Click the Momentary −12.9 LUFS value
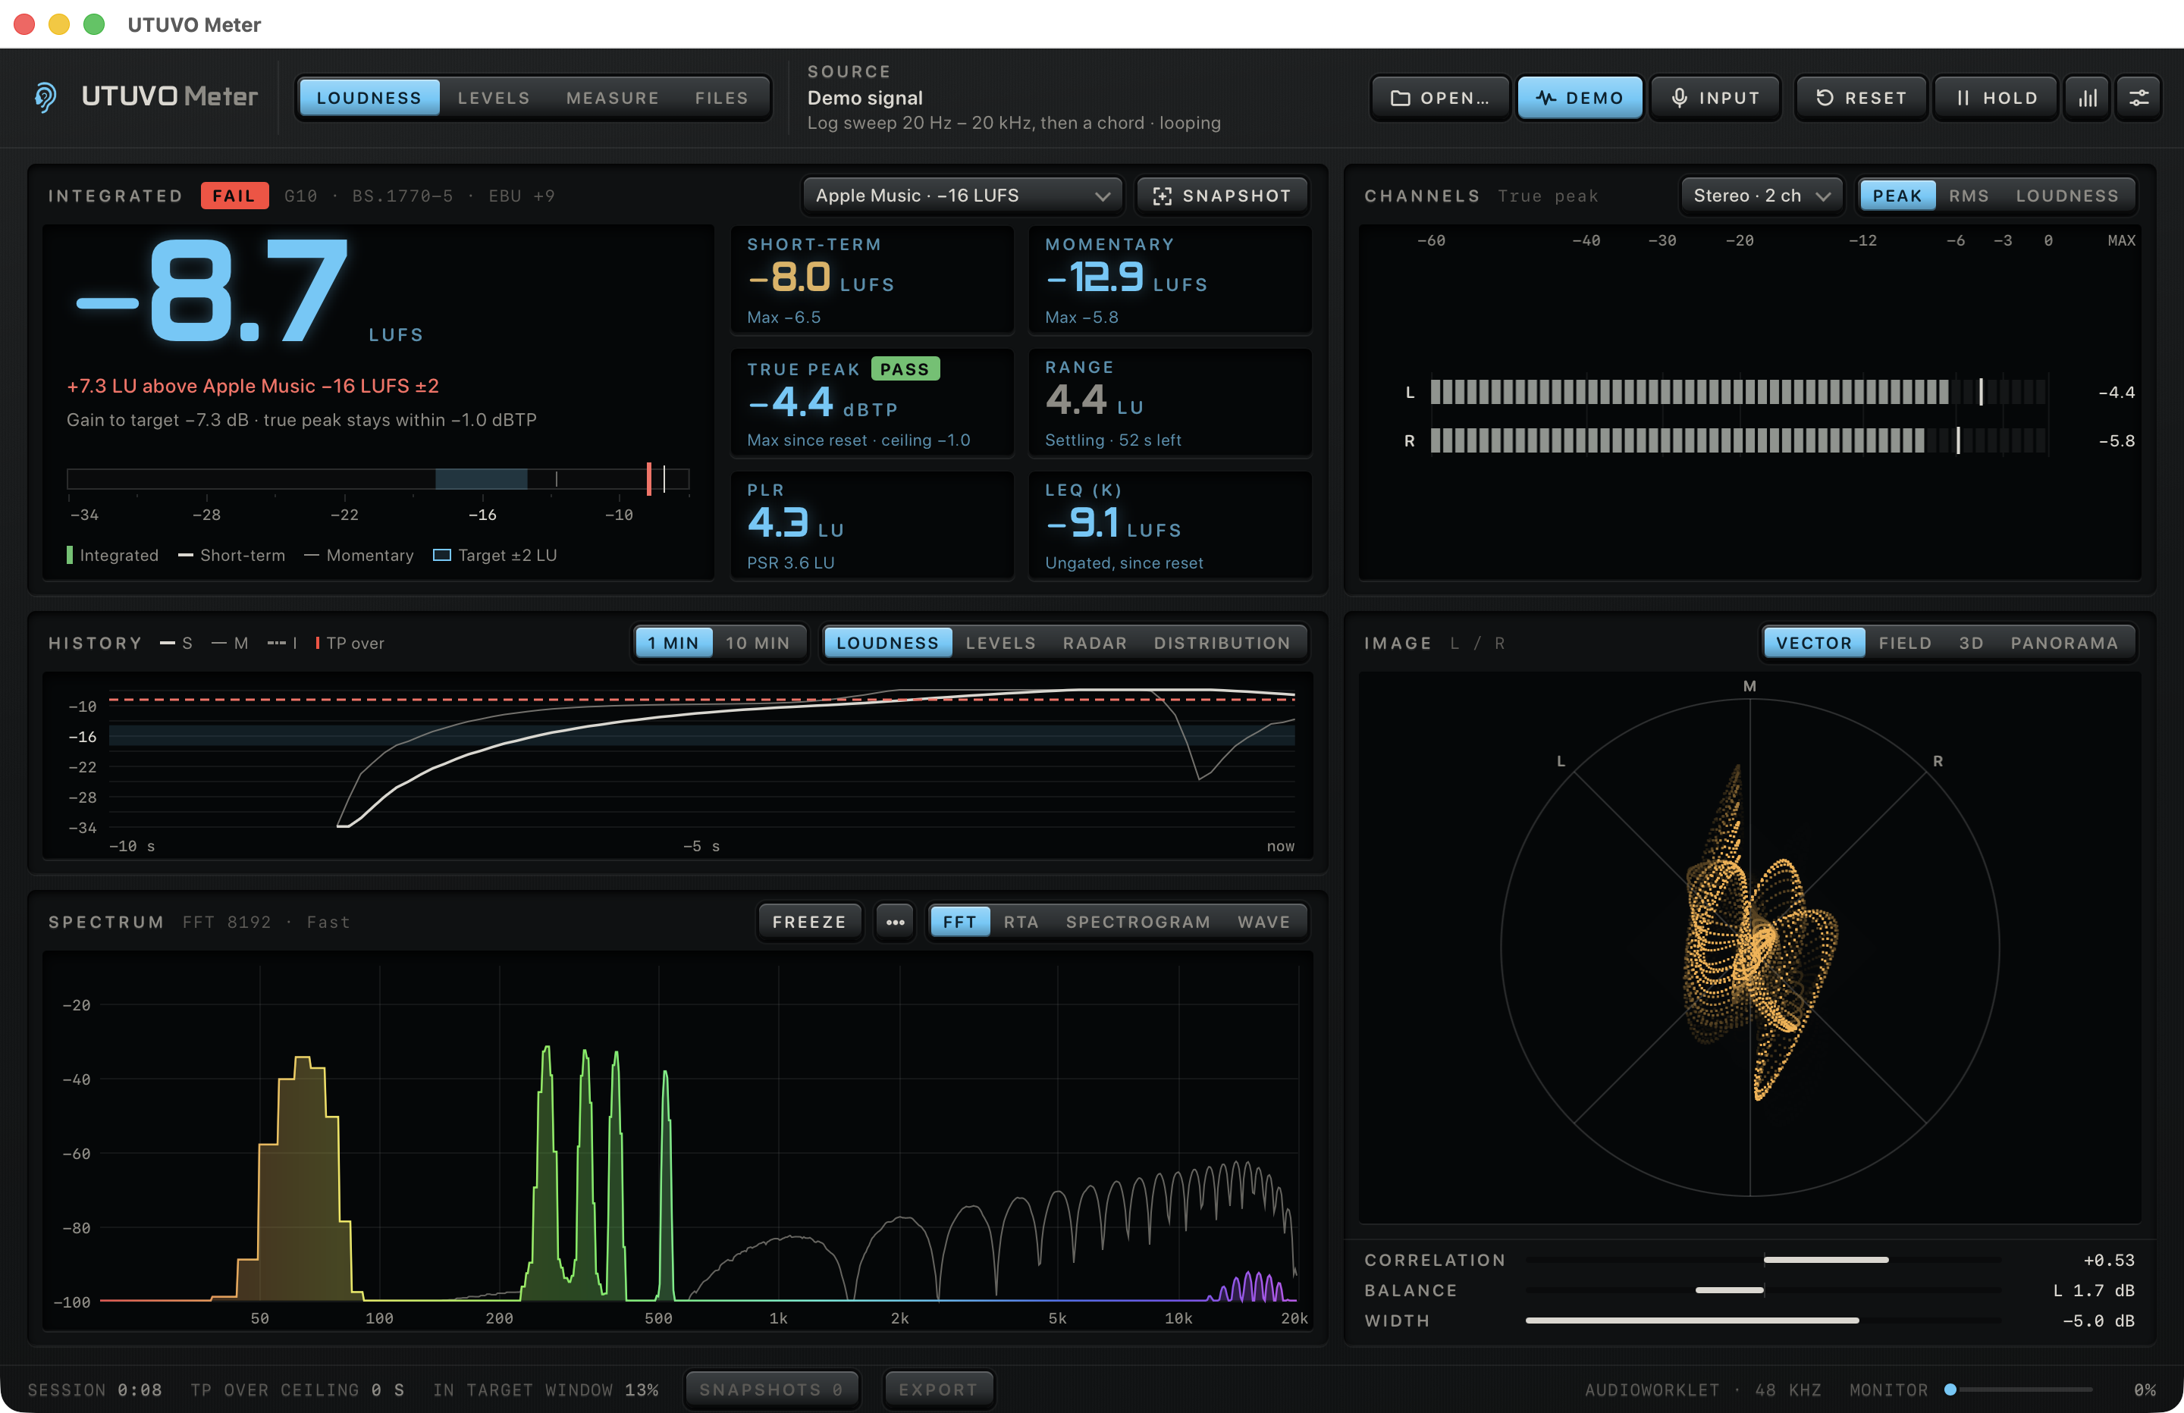Screen dimensions: 2184x1413 (x=1094, y=277)
